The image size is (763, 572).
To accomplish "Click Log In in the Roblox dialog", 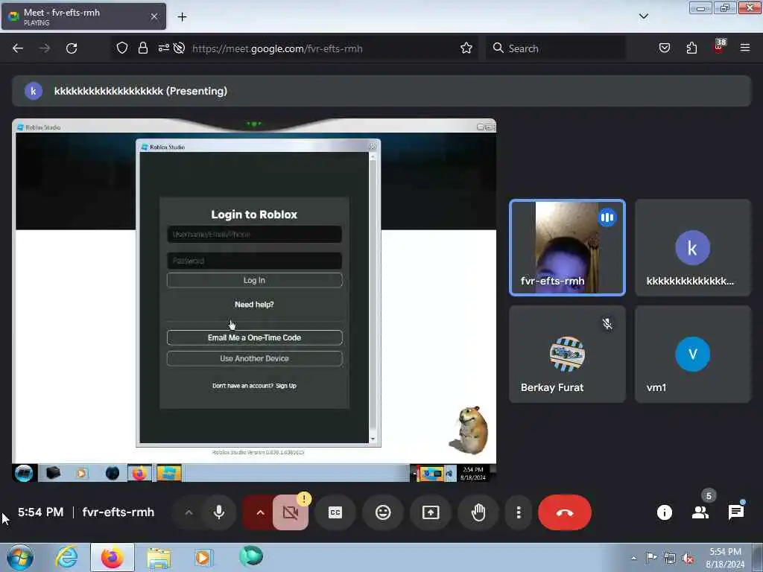I will click(255, 280).
